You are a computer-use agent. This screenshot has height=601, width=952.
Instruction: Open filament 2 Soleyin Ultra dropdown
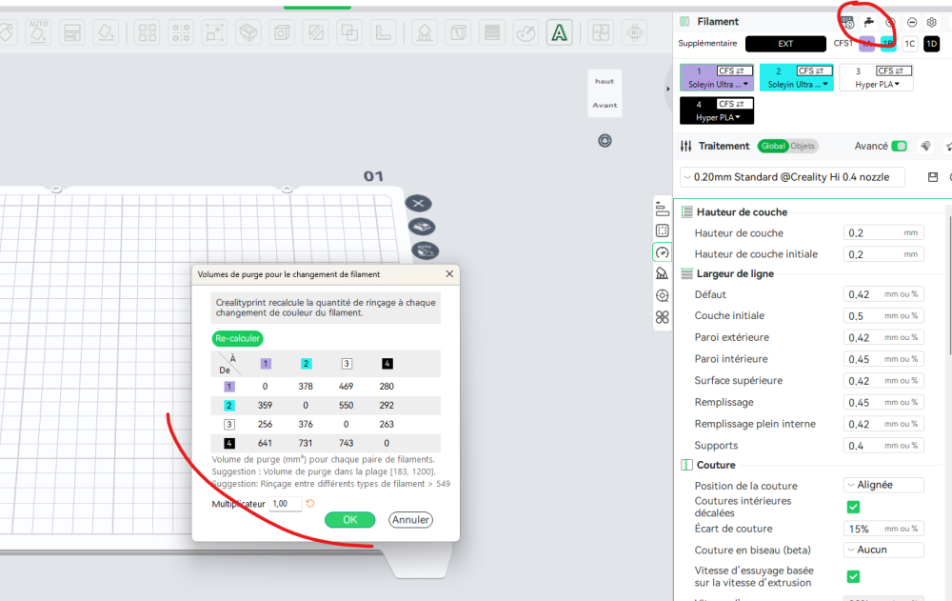click(797, 85)
